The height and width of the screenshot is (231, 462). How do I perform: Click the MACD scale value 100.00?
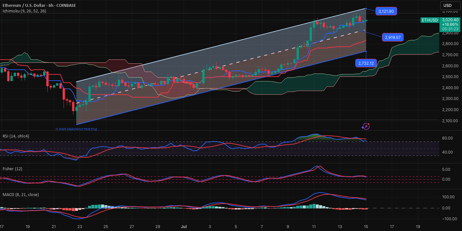(449, 197)
